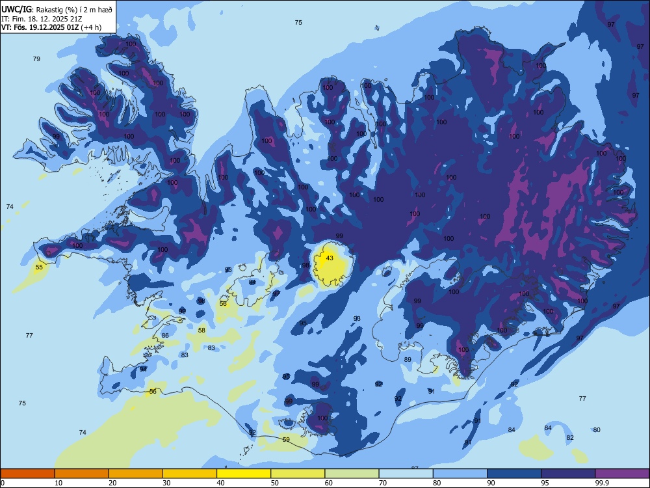The image size is (650, 488).
Task: Select the 30–40% amber legend block
Action: click(190, 474)
